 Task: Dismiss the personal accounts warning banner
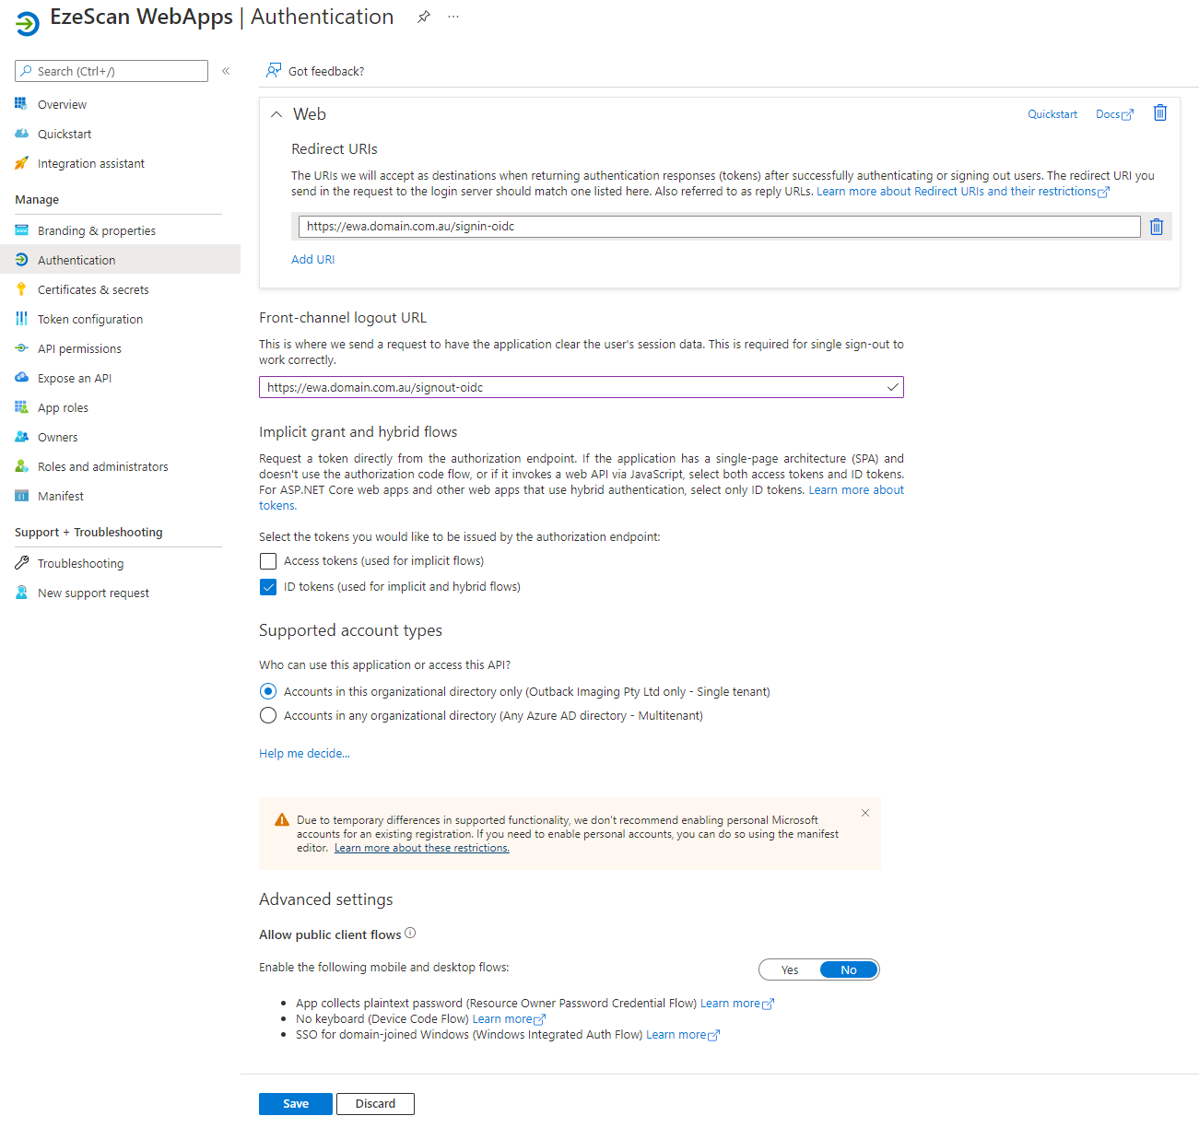[x=864, y=813]
